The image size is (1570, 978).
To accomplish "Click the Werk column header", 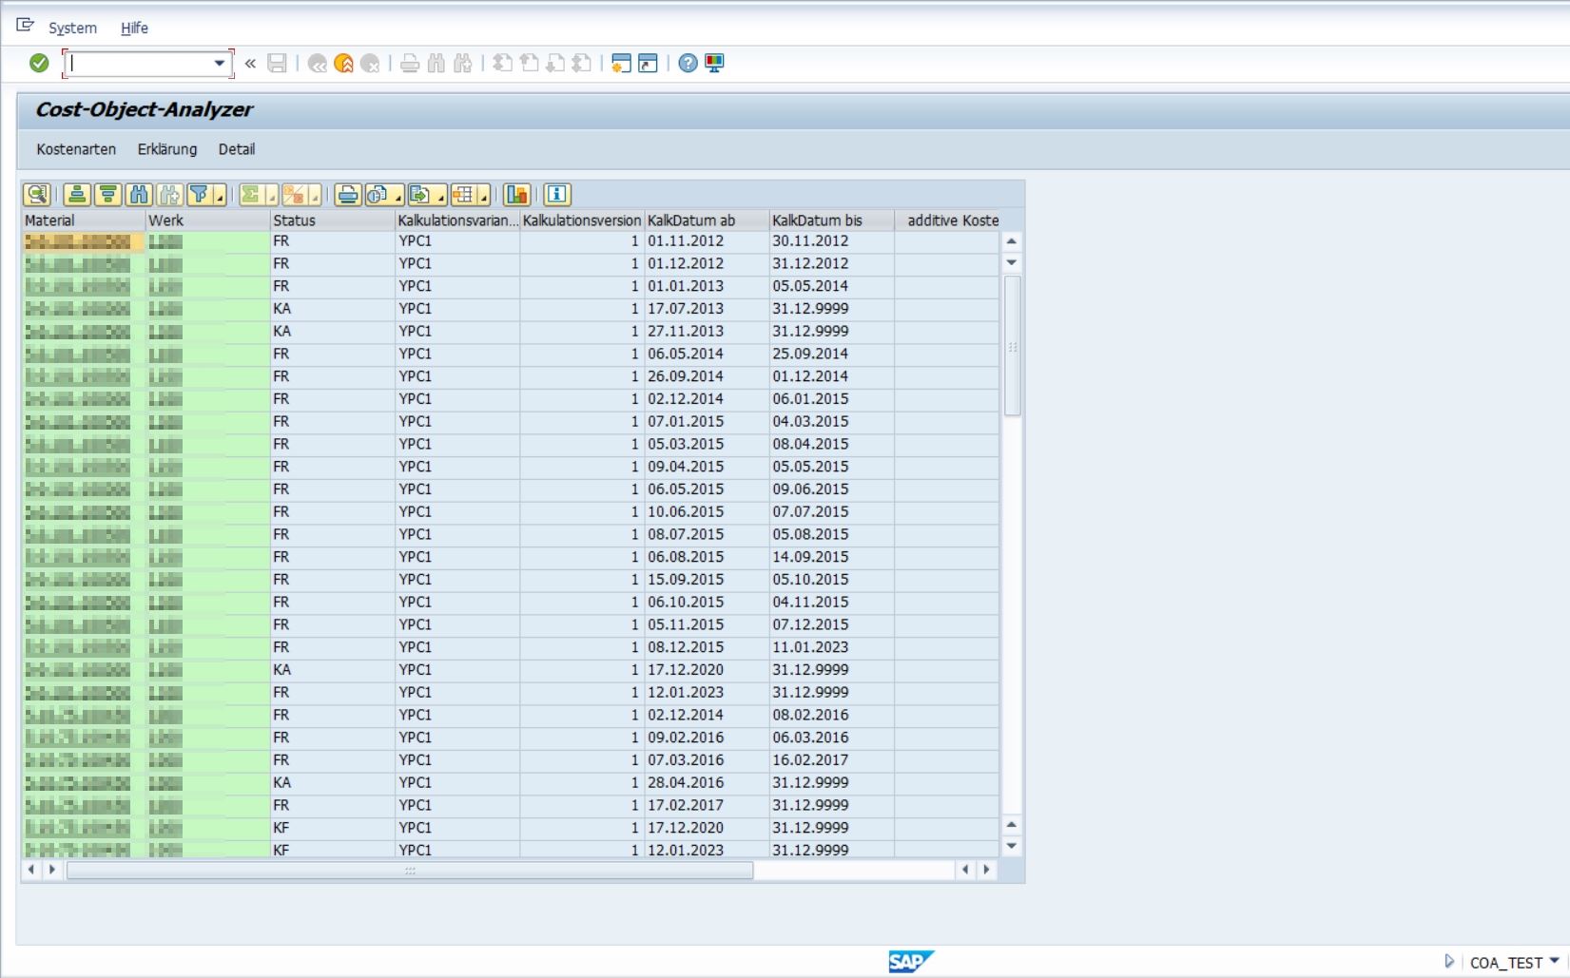I will pos(207,221).
